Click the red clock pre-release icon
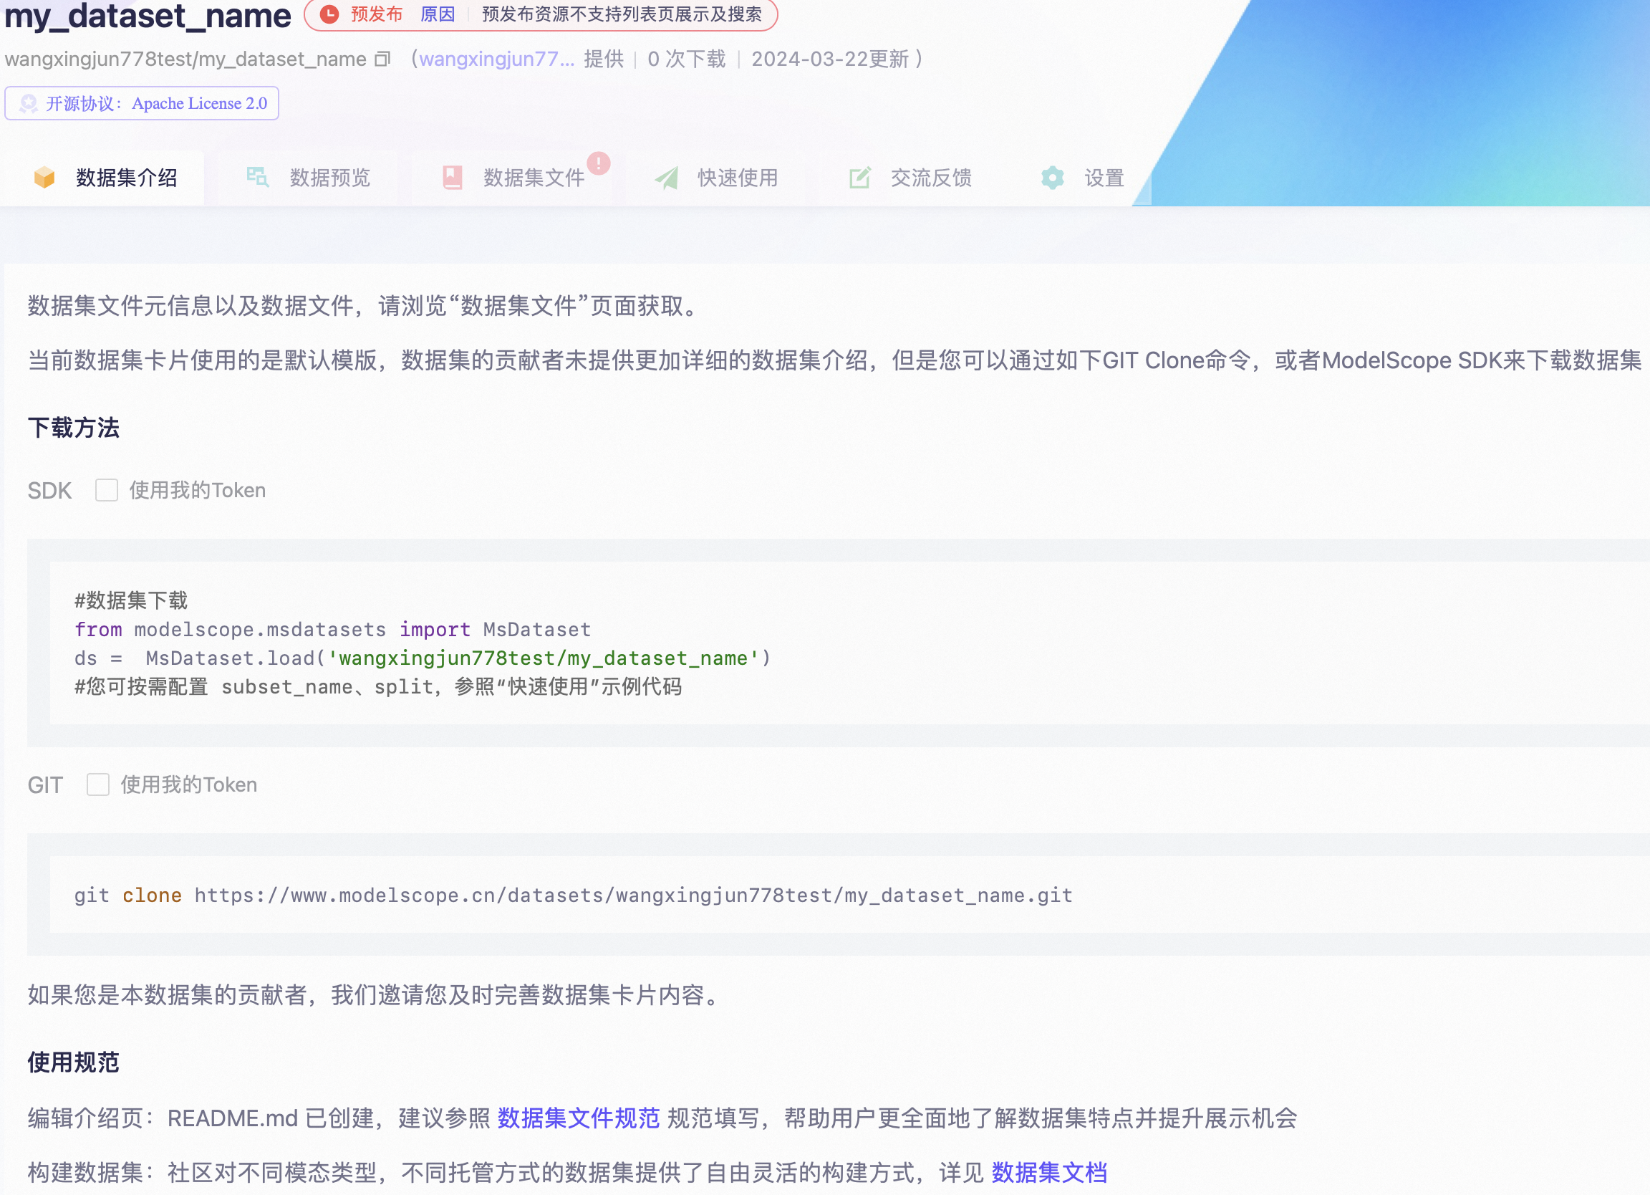 pos(329,14)
